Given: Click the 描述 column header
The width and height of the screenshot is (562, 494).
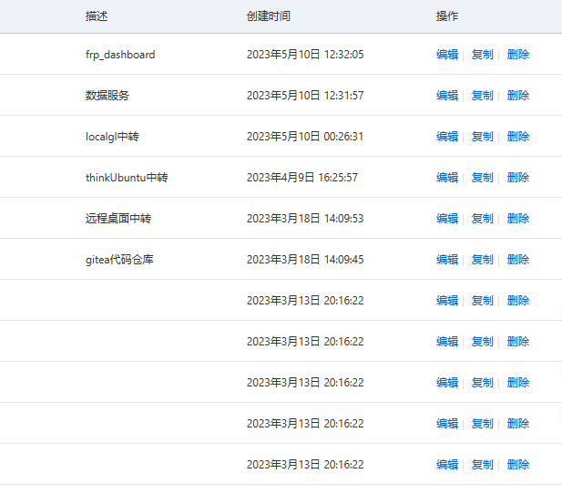Looking at the screenshot, I should 97,16.
